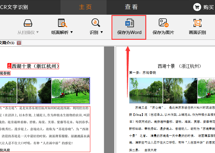Select the 堤春晓 heading region in source
Image resolution: width=215 pixels, height=153 pixels.
pos(5,73)
